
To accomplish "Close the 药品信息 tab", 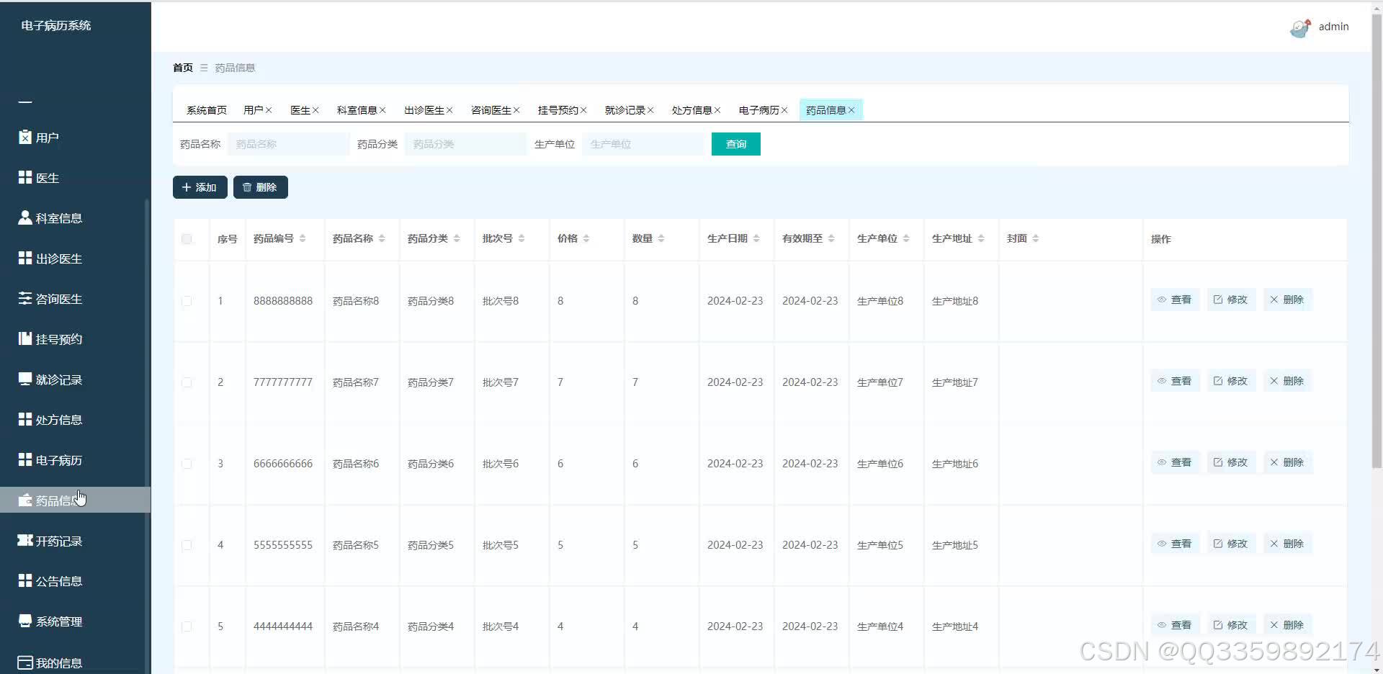I will click(x=851, y=110).
